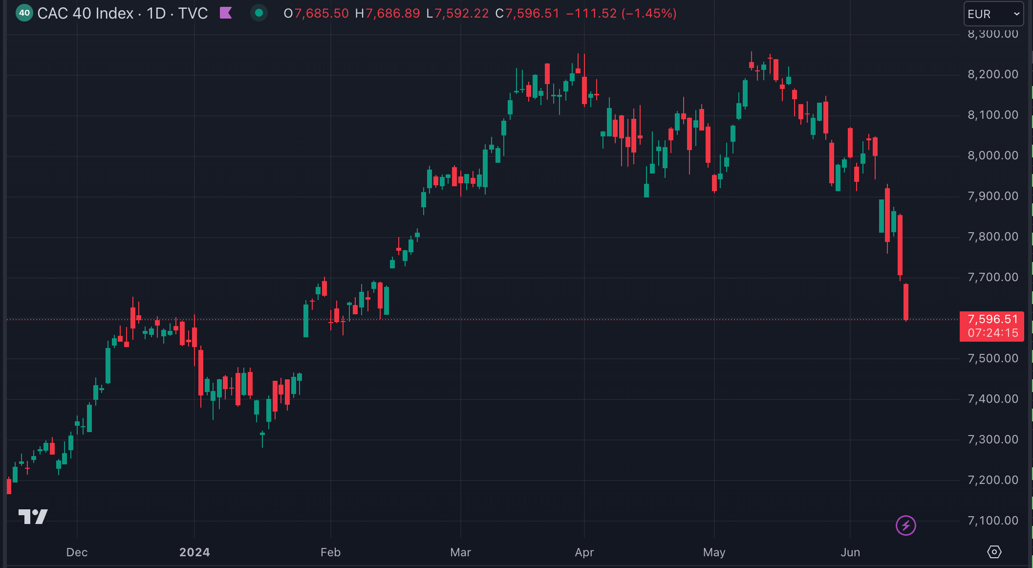
Task: Click the Dec label on time axis
Action: pyautogui.click(x=77, y=552)
